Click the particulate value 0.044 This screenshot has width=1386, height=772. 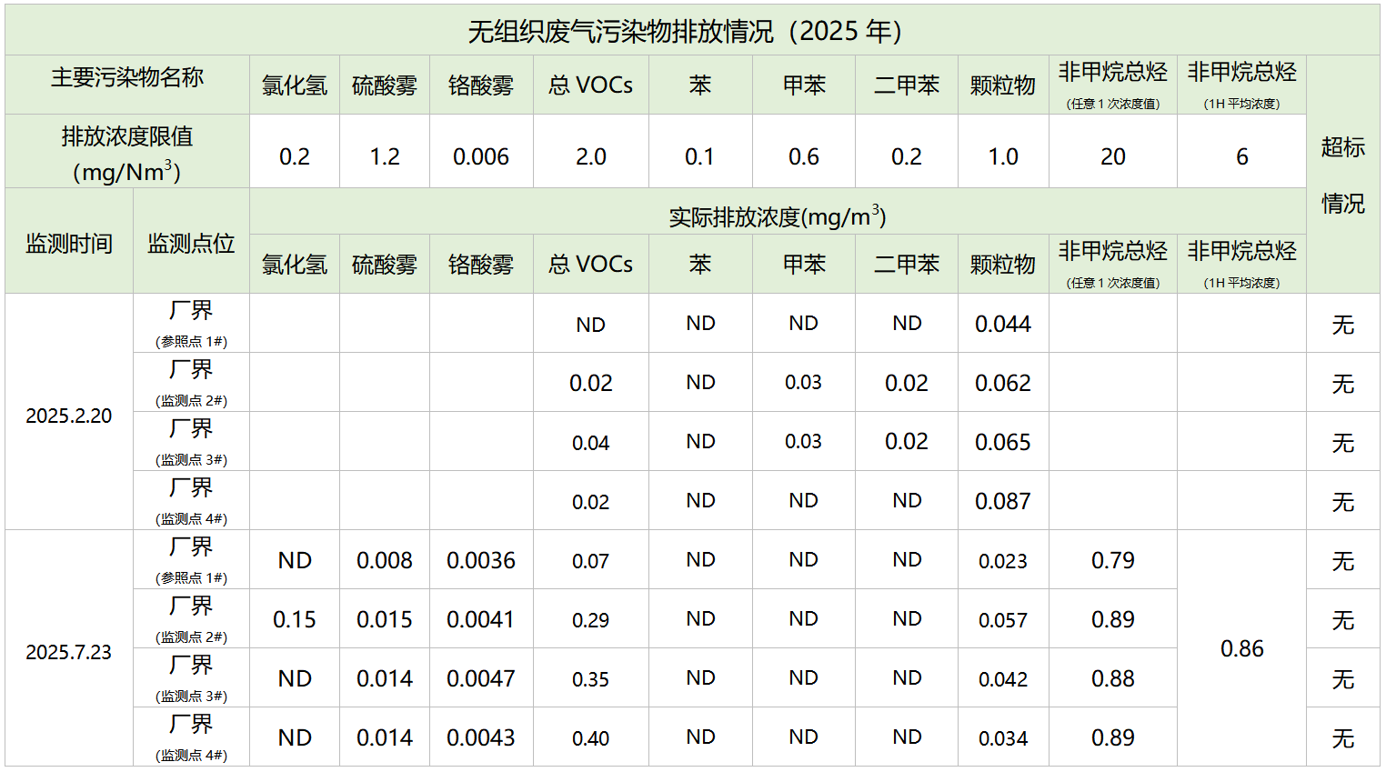click(x=1002, y=324)
